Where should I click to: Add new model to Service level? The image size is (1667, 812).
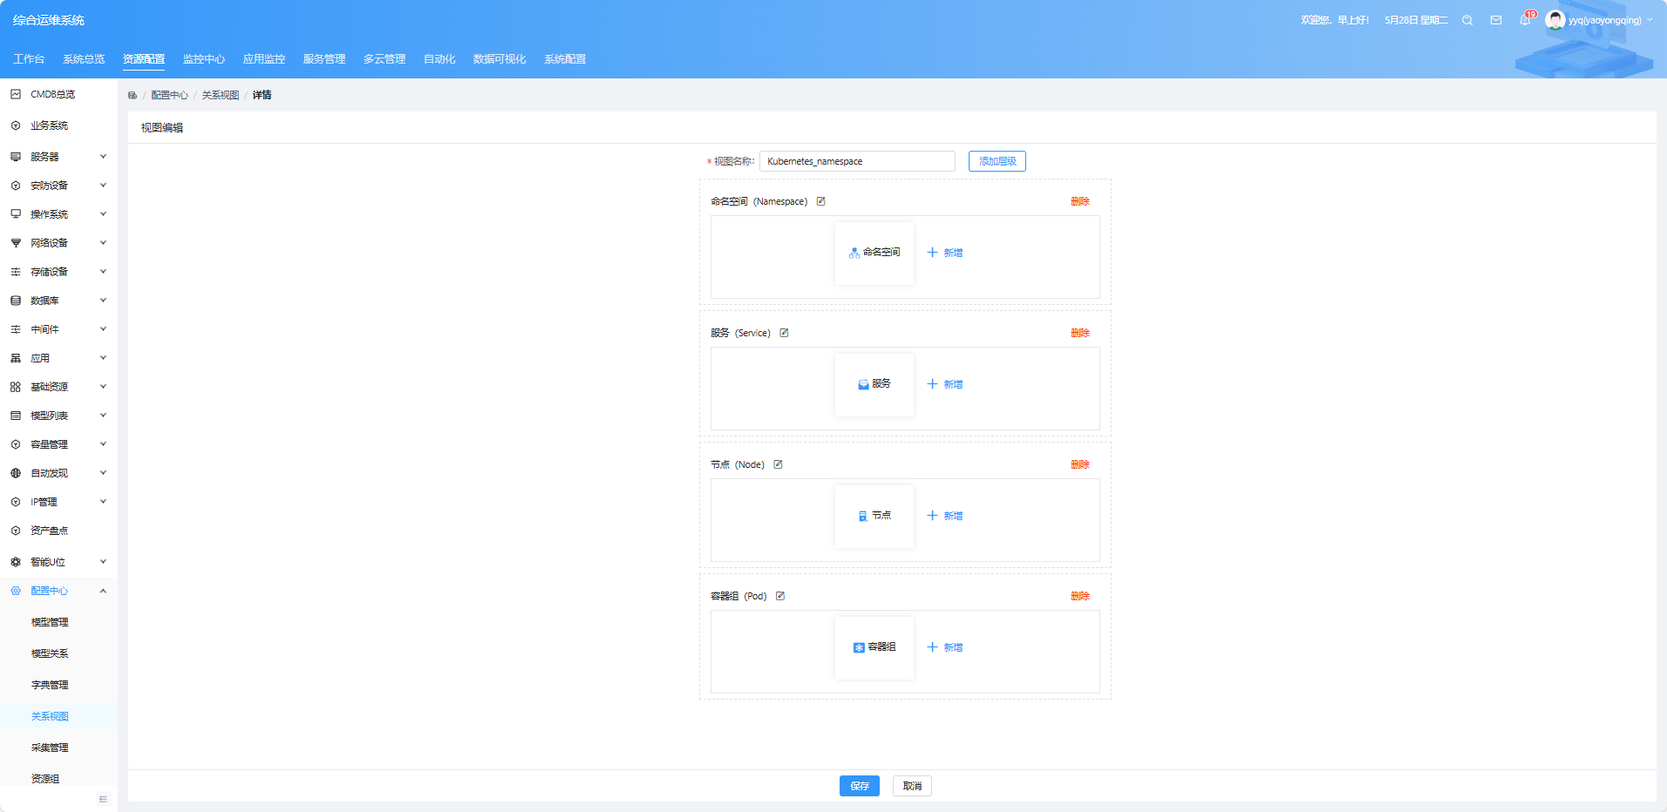(945, 384)
